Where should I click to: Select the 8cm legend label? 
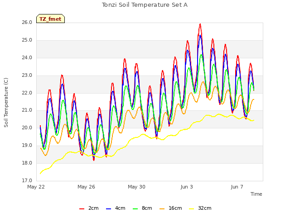(x=147, y=208)
